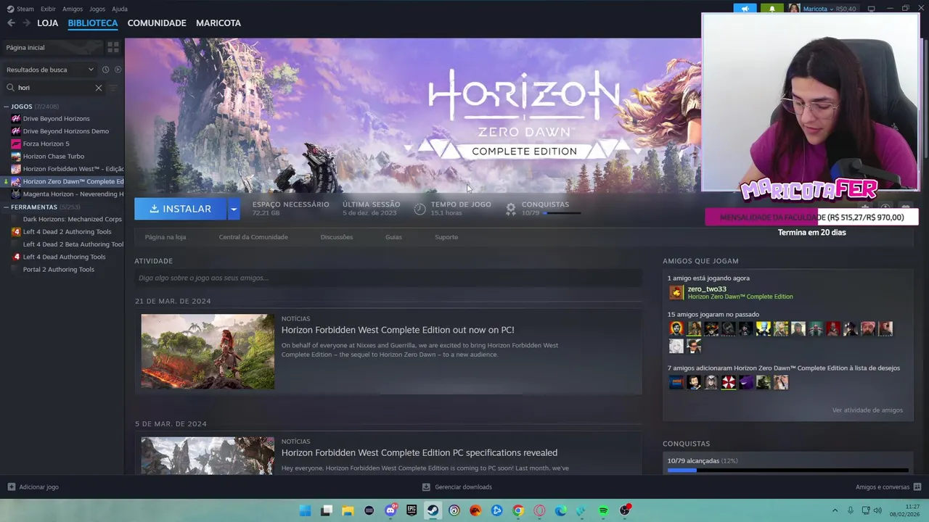Select Left 4 Dead 2 Authoring Tools
Image resolution: width=929 pixels, height=522 pixels.
pos(67,232)
